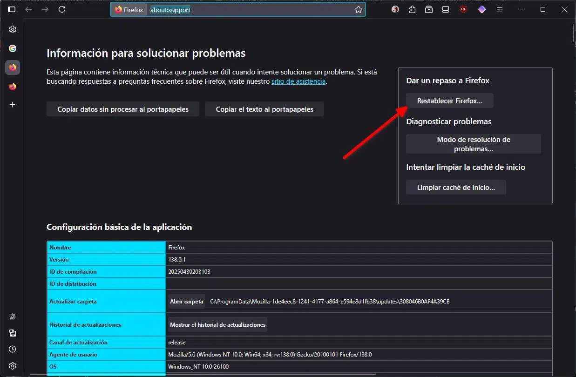Open 'Modo de resolución de problemas...'
The width and height of the screenshot is (576, 377).
point(473,144)
